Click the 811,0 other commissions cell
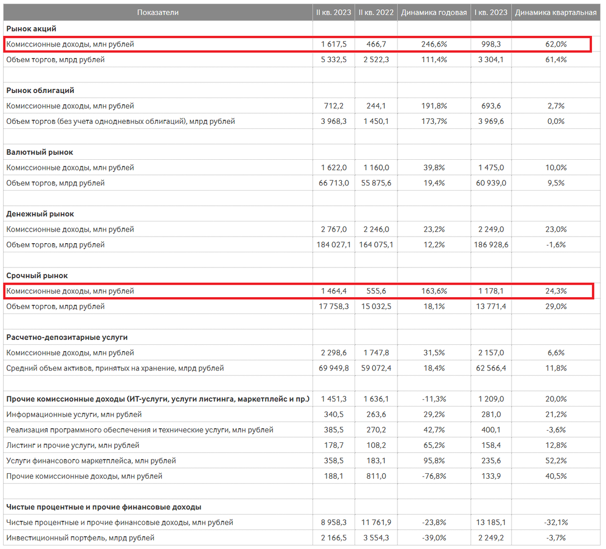Viewport: 606px width, 549px height. click(x=376, y=476)
